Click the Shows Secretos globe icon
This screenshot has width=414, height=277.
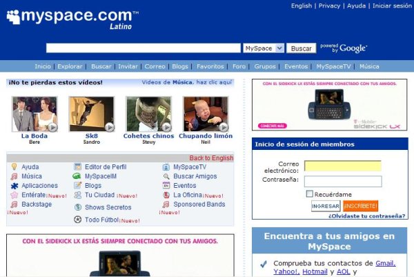click(77, 207)
